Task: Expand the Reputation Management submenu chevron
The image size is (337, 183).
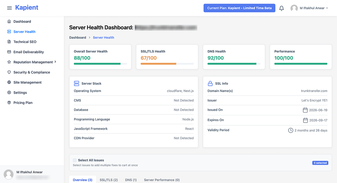Action: point(55,62)
